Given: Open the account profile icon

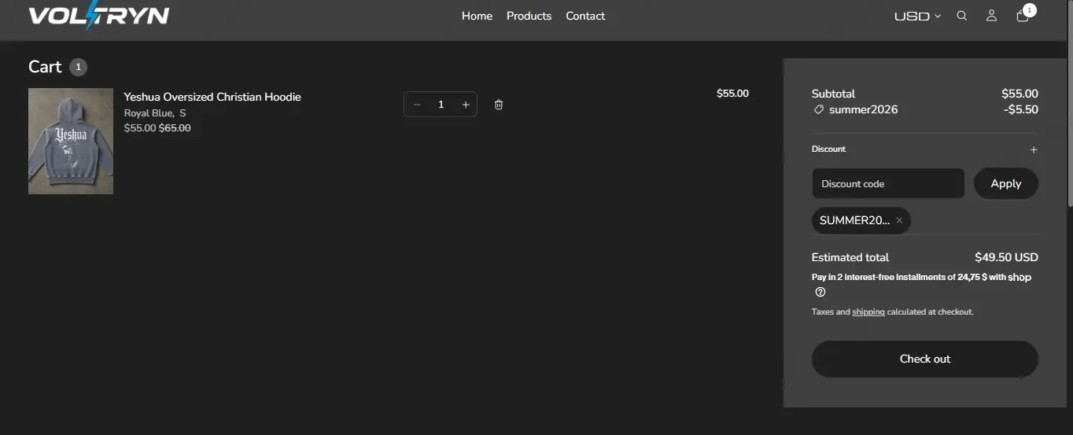Looking at the screenshot, I should [991, 16].
